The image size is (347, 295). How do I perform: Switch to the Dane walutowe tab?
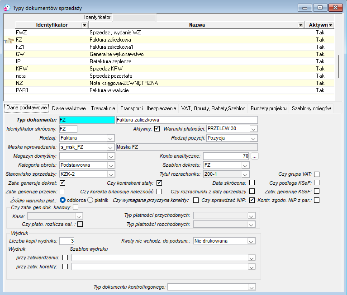coord(69,108)
